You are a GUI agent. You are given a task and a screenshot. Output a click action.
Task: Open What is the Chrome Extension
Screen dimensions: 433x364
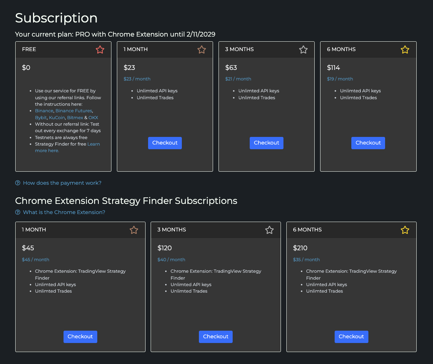(64, 212)
